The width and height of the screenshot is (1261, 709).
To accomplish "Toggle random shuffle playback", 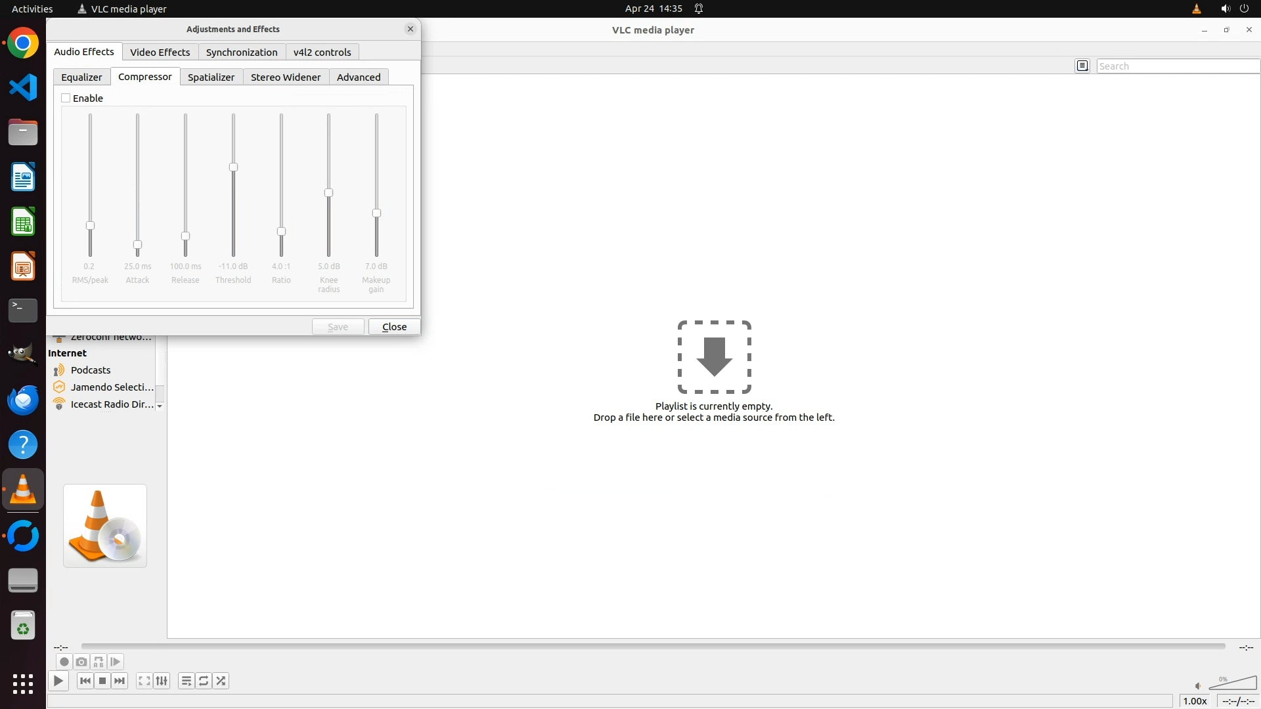I will tap(221, 681).
